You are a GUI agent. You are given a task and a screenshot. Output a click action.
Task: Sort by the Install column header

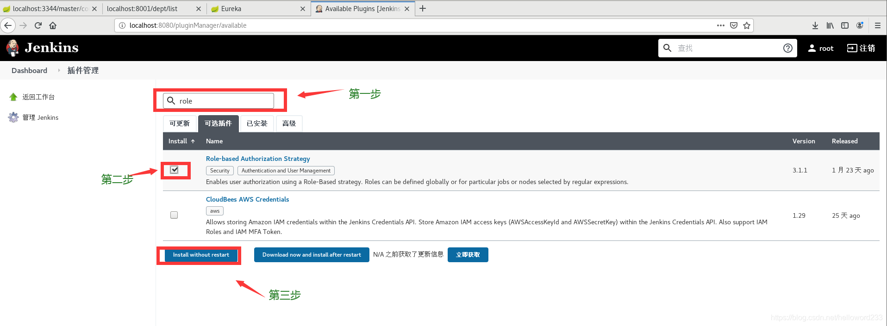(181, 141)
